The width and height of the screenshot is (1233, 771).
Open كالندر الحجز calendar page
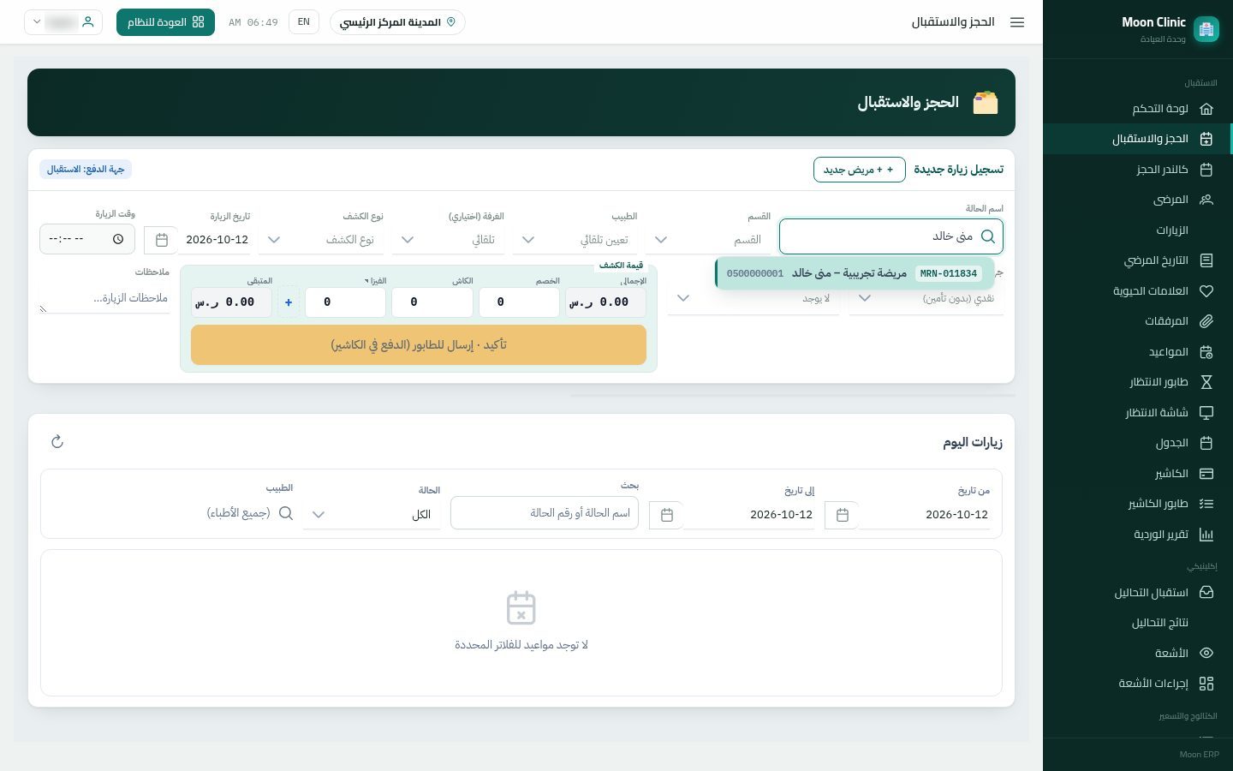tap(1137, 170)
